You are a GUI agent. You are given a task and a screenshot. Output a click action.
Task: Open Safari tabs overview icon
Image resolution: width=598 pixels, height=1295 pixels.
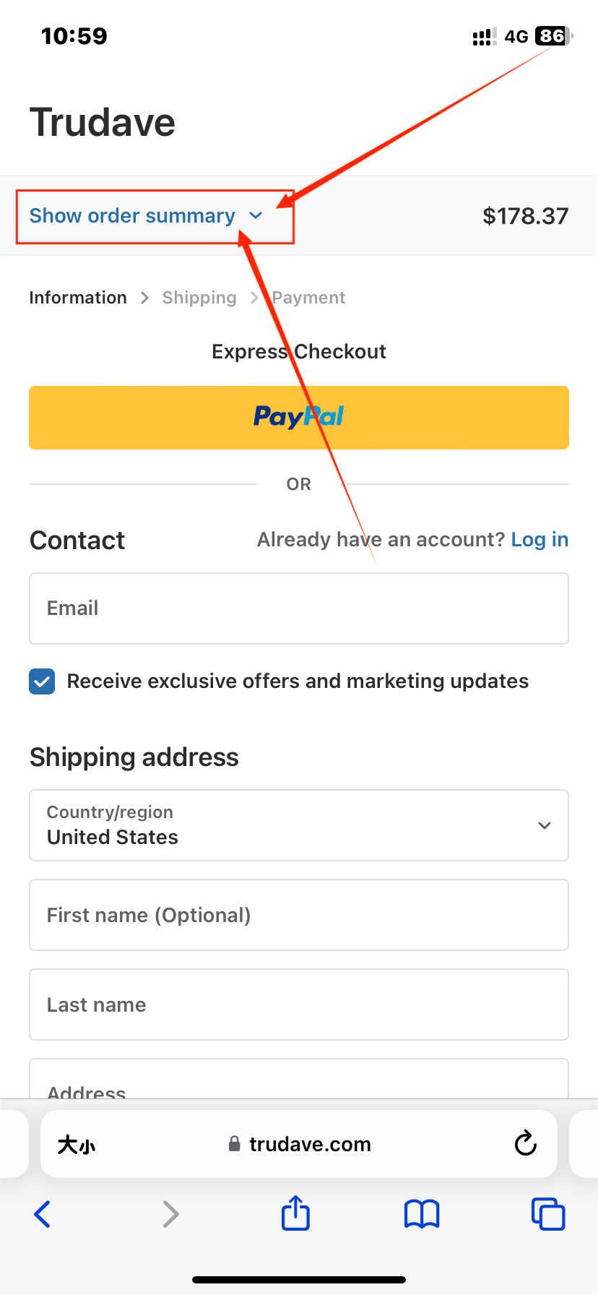[548, 1213]
